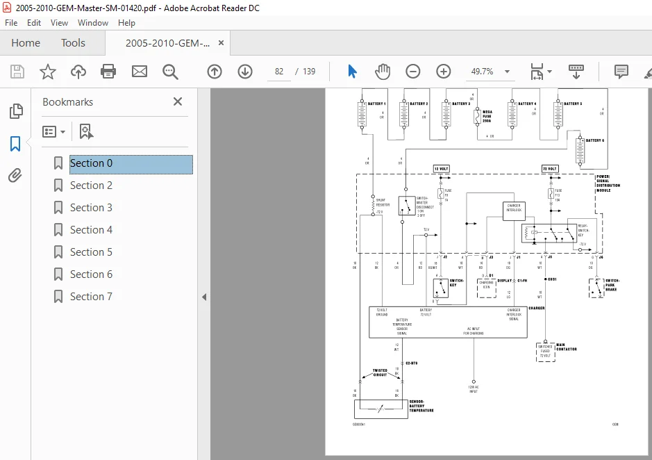652x460 pixels.
Task: Select the Highlight pen tool
Action: [x=648, y=72]
